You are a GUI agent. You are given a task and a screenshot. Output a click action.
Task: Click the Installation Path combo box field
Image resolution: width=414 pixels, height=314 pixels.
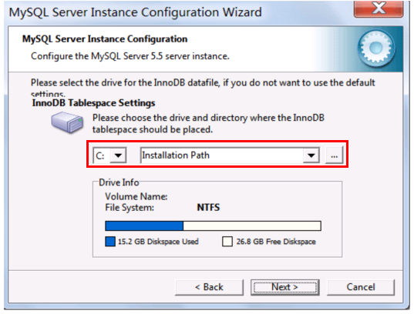pos(230,155)
